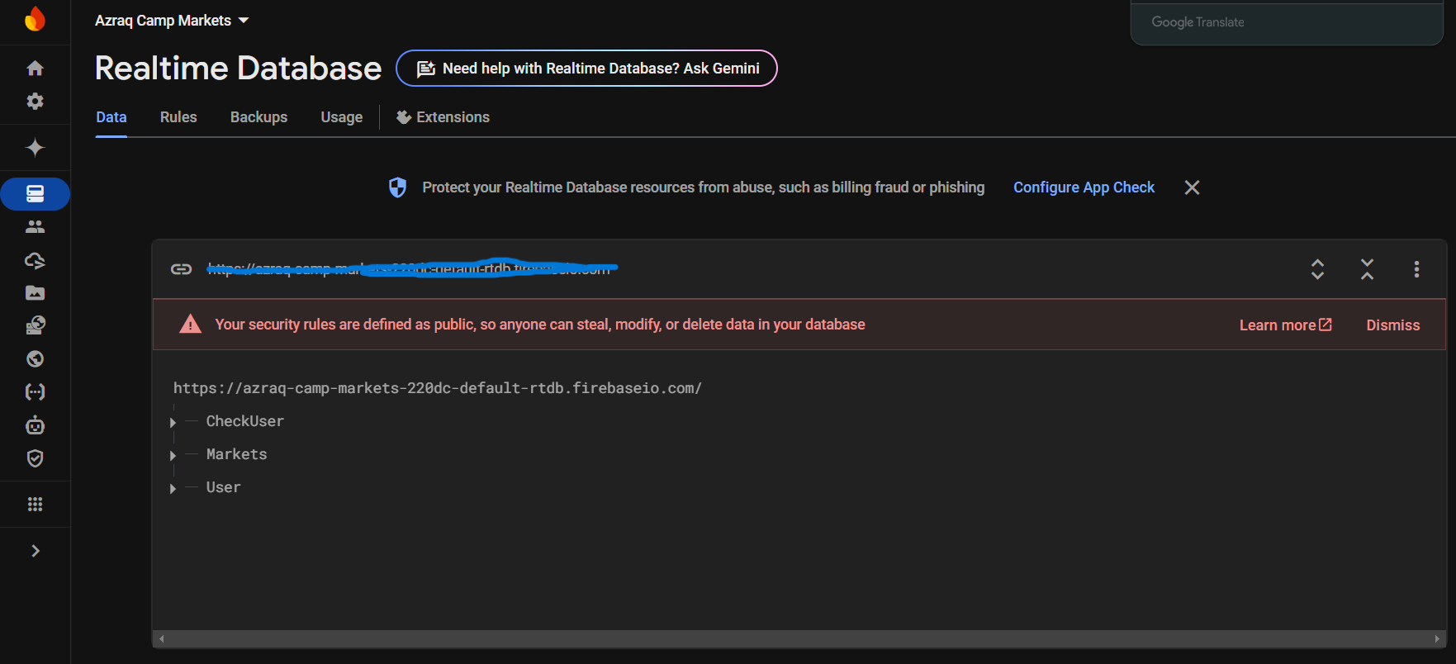The height and width of the screenshot is (664, 1456).
Task: Expand the Markets tree node
Action: pyautogui.click(x=173, y=455)
